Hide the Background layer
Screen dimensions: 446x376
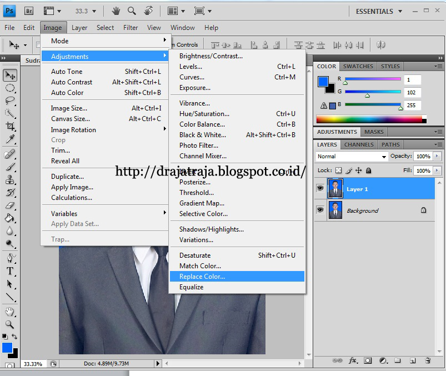click(320, 210)
